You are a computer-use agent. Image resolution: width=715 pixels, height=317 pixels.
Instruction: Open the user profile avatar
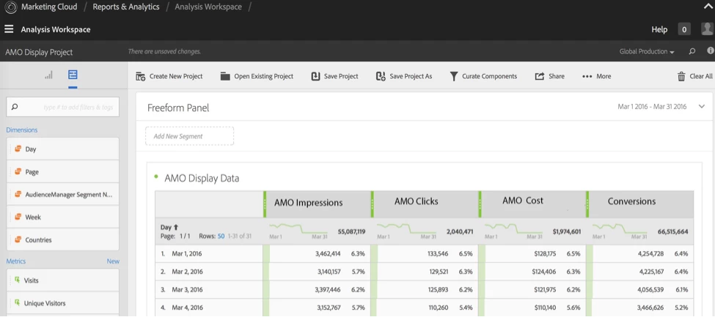(707, 29)
